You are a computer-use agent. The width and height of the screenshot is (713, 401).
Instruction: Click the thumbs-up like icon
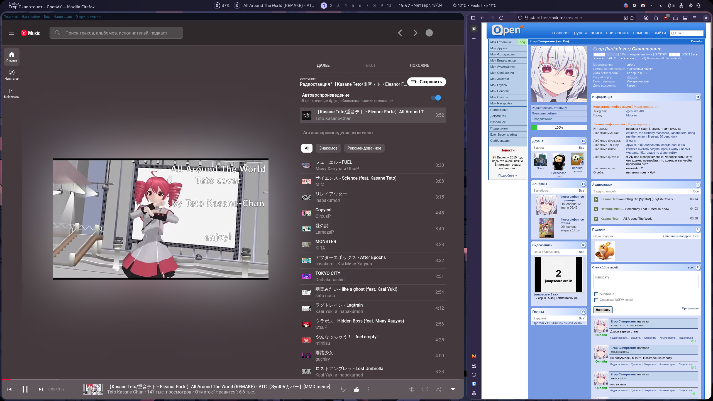click(356, 389)
